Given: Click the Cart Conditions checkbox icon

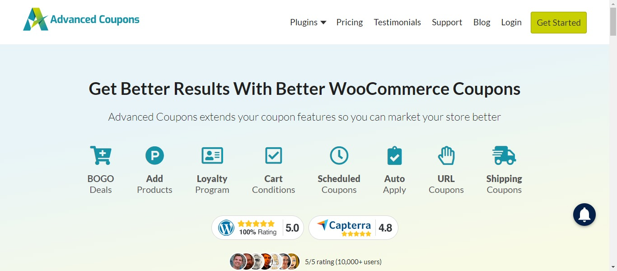Looking at the screenshot, I should click(273, 155).
